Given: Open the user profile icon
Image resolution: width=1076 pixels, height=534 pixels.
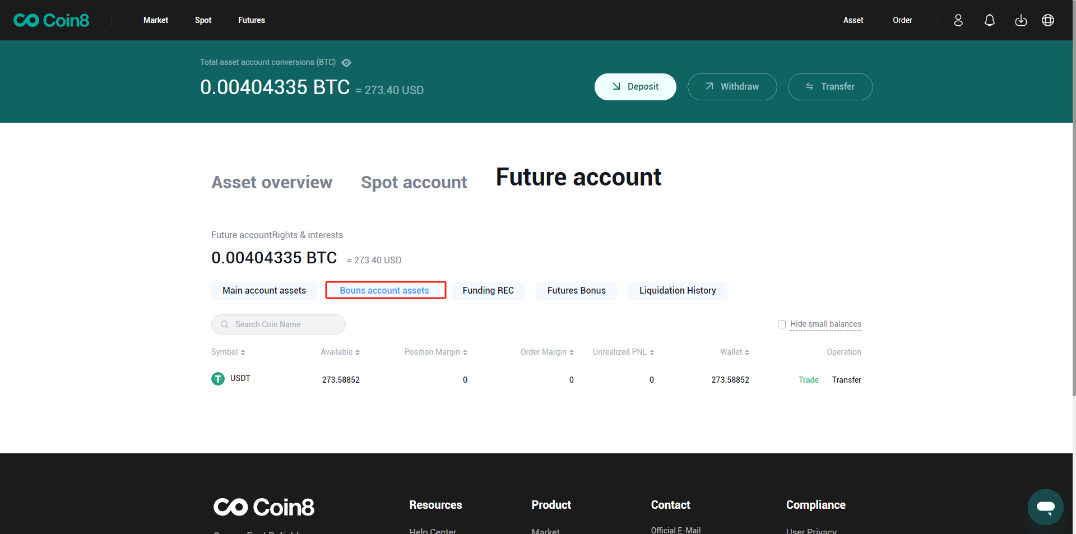Looking at the screenshot, I should point(958,20).
